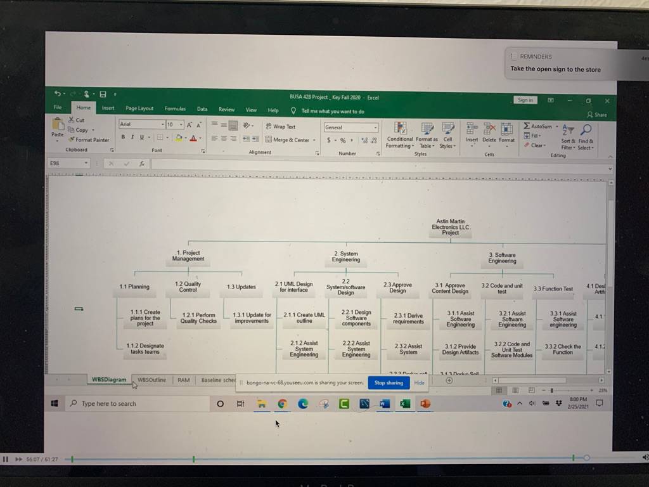Click the Name Box showing E98

tap(68, 163)
